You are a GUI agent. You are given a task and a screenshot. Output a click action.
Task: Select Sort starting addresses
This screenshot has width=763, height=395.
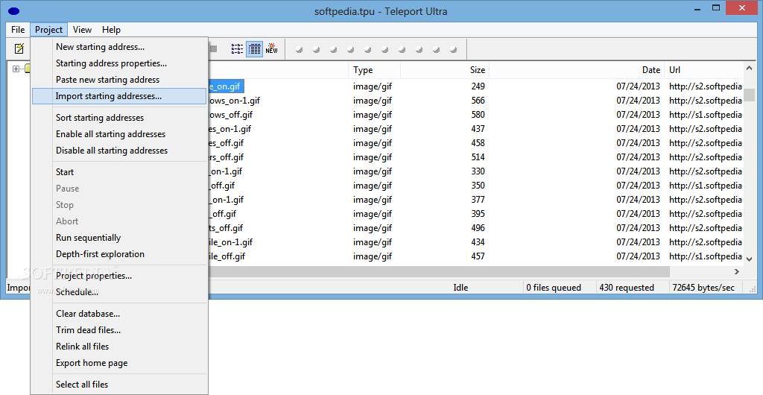pos(119,118)
